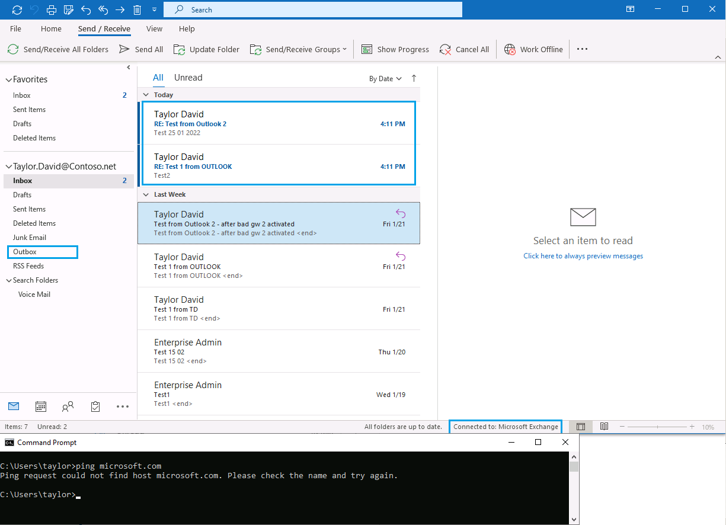
Task: Click Show Progress in the ribbon
Action: [395, 49]
